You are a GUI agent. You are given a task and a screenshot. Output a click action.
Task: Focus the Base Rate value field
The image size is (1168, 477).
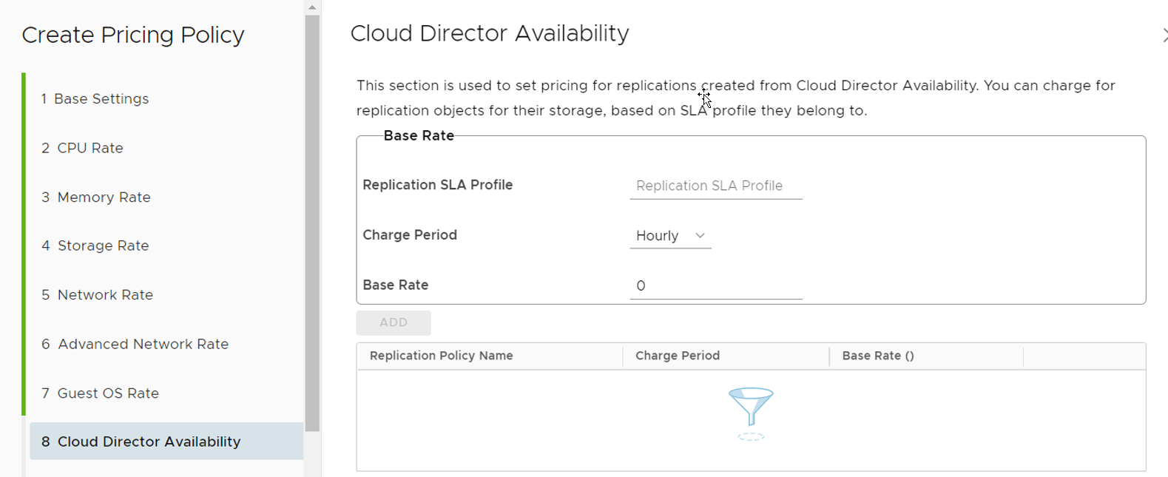715,286
